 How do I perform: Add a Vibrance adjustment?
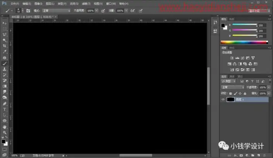[x=253, y=58]
